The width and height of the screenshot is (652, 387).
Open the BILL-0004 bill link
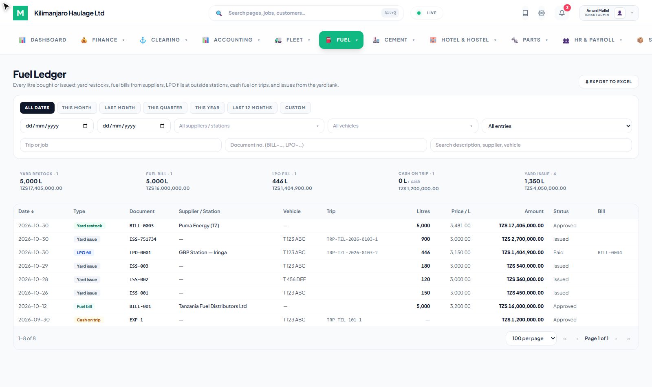(610, 253)
